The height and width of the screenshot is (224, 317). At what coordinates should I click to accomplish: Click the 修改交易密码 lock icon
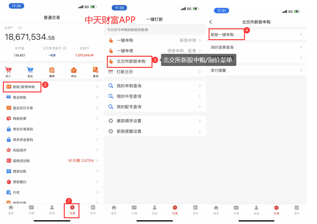[x=9, y=129]
